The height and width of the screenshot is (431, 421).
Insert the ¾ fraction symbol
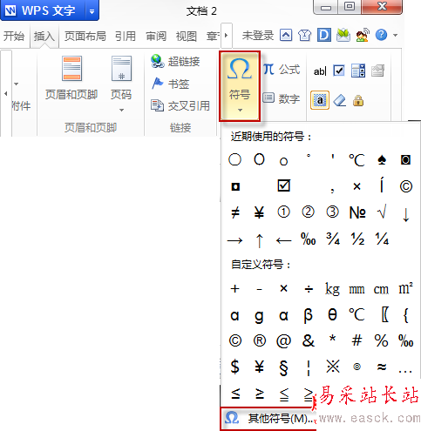tap(333, 239)
